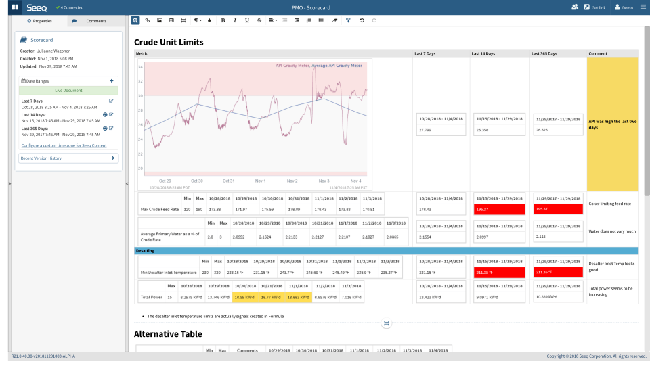Click the page break marker icon in document
Image resolution: width=650 pixels, height=370 pixels.
click(387, 323)
